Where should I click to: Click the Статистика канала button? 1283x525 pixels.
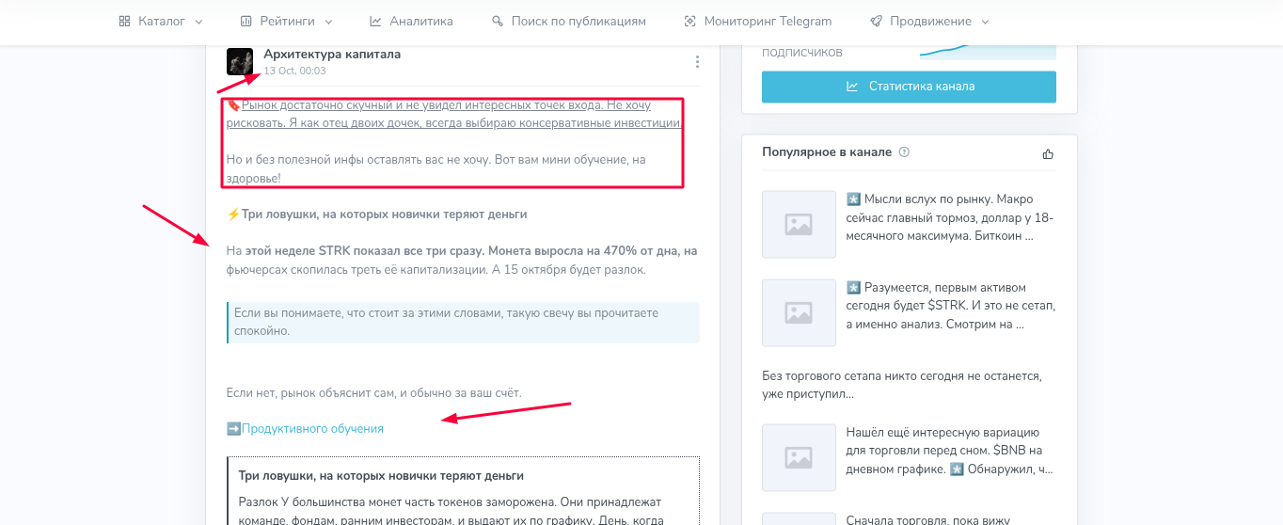(x=909, y=87)
